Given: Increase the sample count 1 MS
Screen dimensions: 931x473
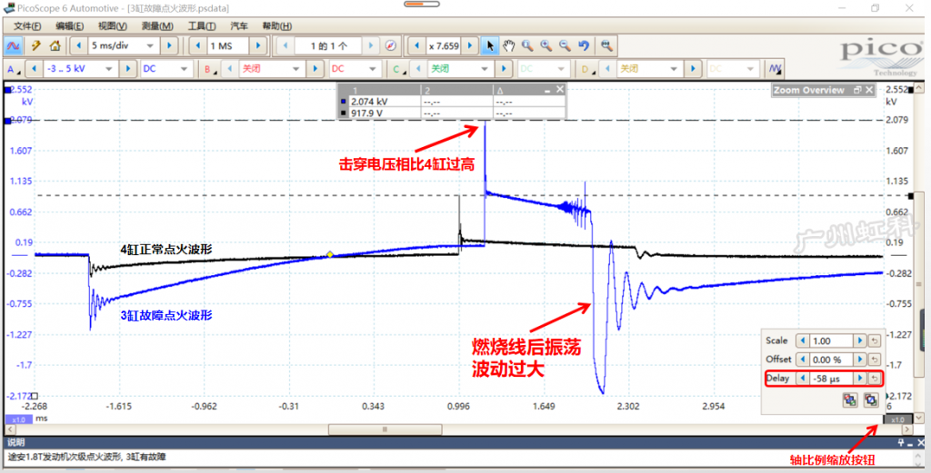Looking at the screenshot, I should (257, 45).
